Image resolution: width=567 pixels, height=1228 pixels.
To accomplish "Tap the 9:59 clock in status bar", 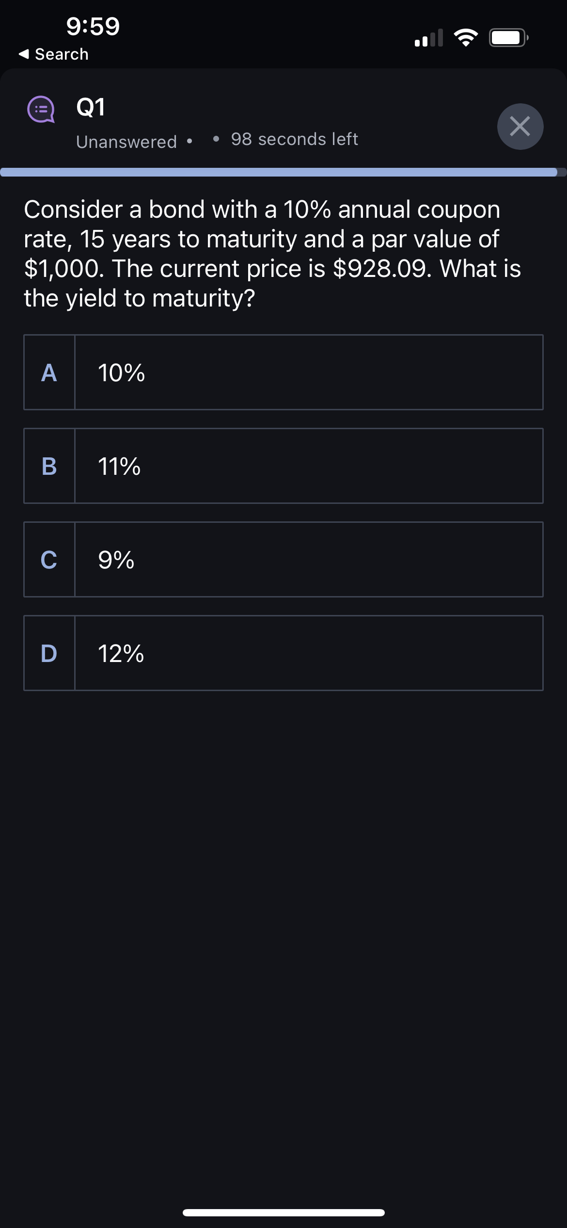I will click(x=93, y=26).
